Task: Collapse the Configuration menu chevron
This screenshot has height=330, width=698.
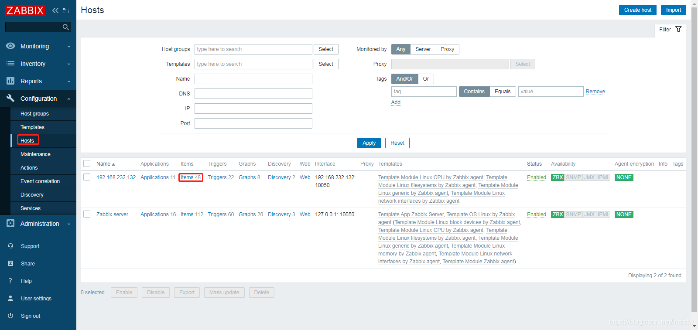Action: click(x=69, y=99)
